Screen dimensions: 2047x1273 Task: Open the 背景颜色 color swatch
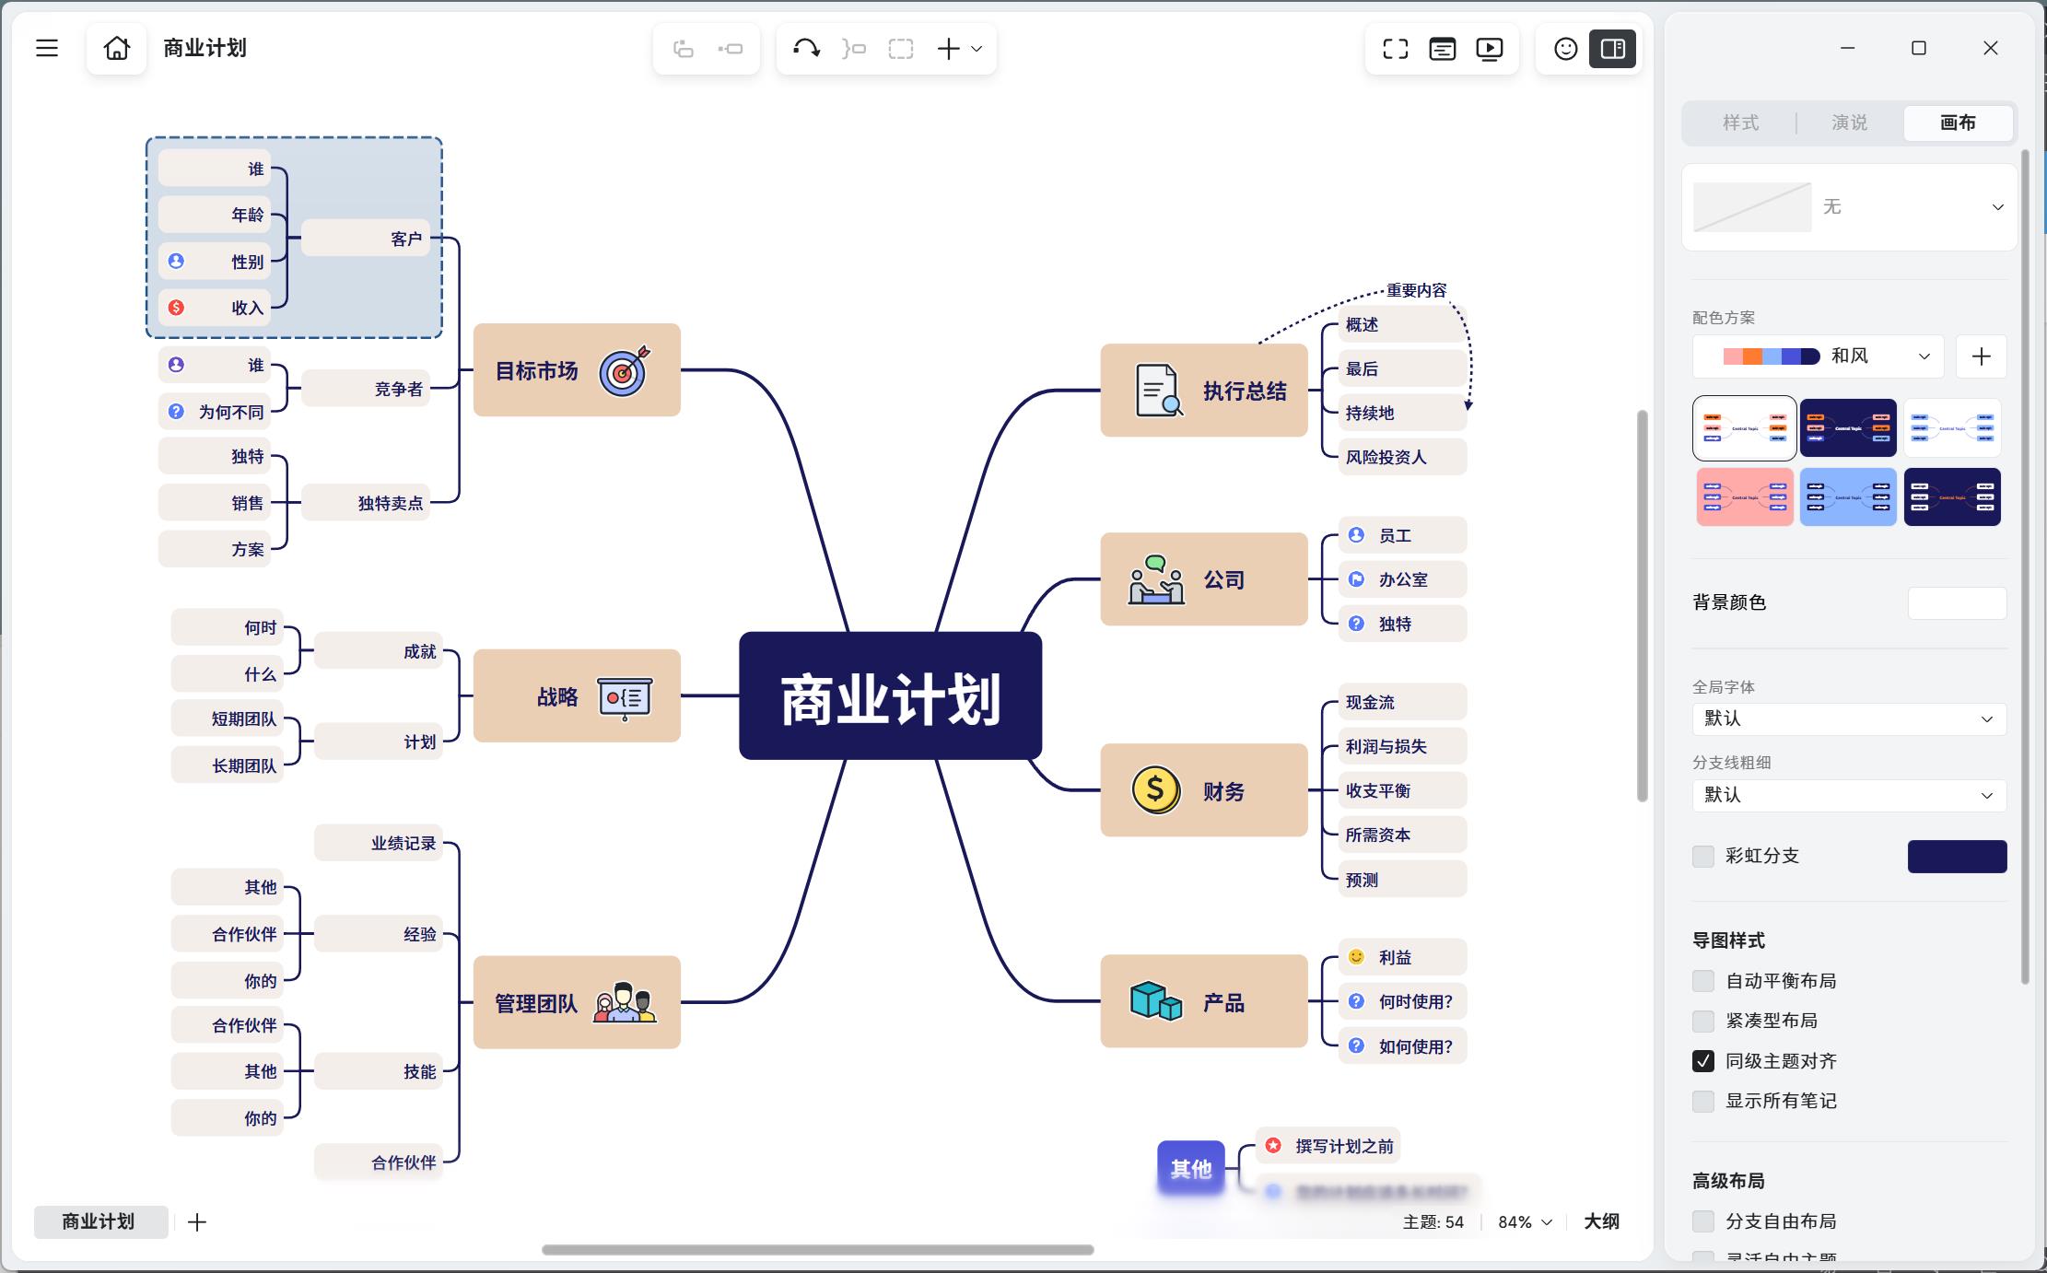[x=1957, y=603]
